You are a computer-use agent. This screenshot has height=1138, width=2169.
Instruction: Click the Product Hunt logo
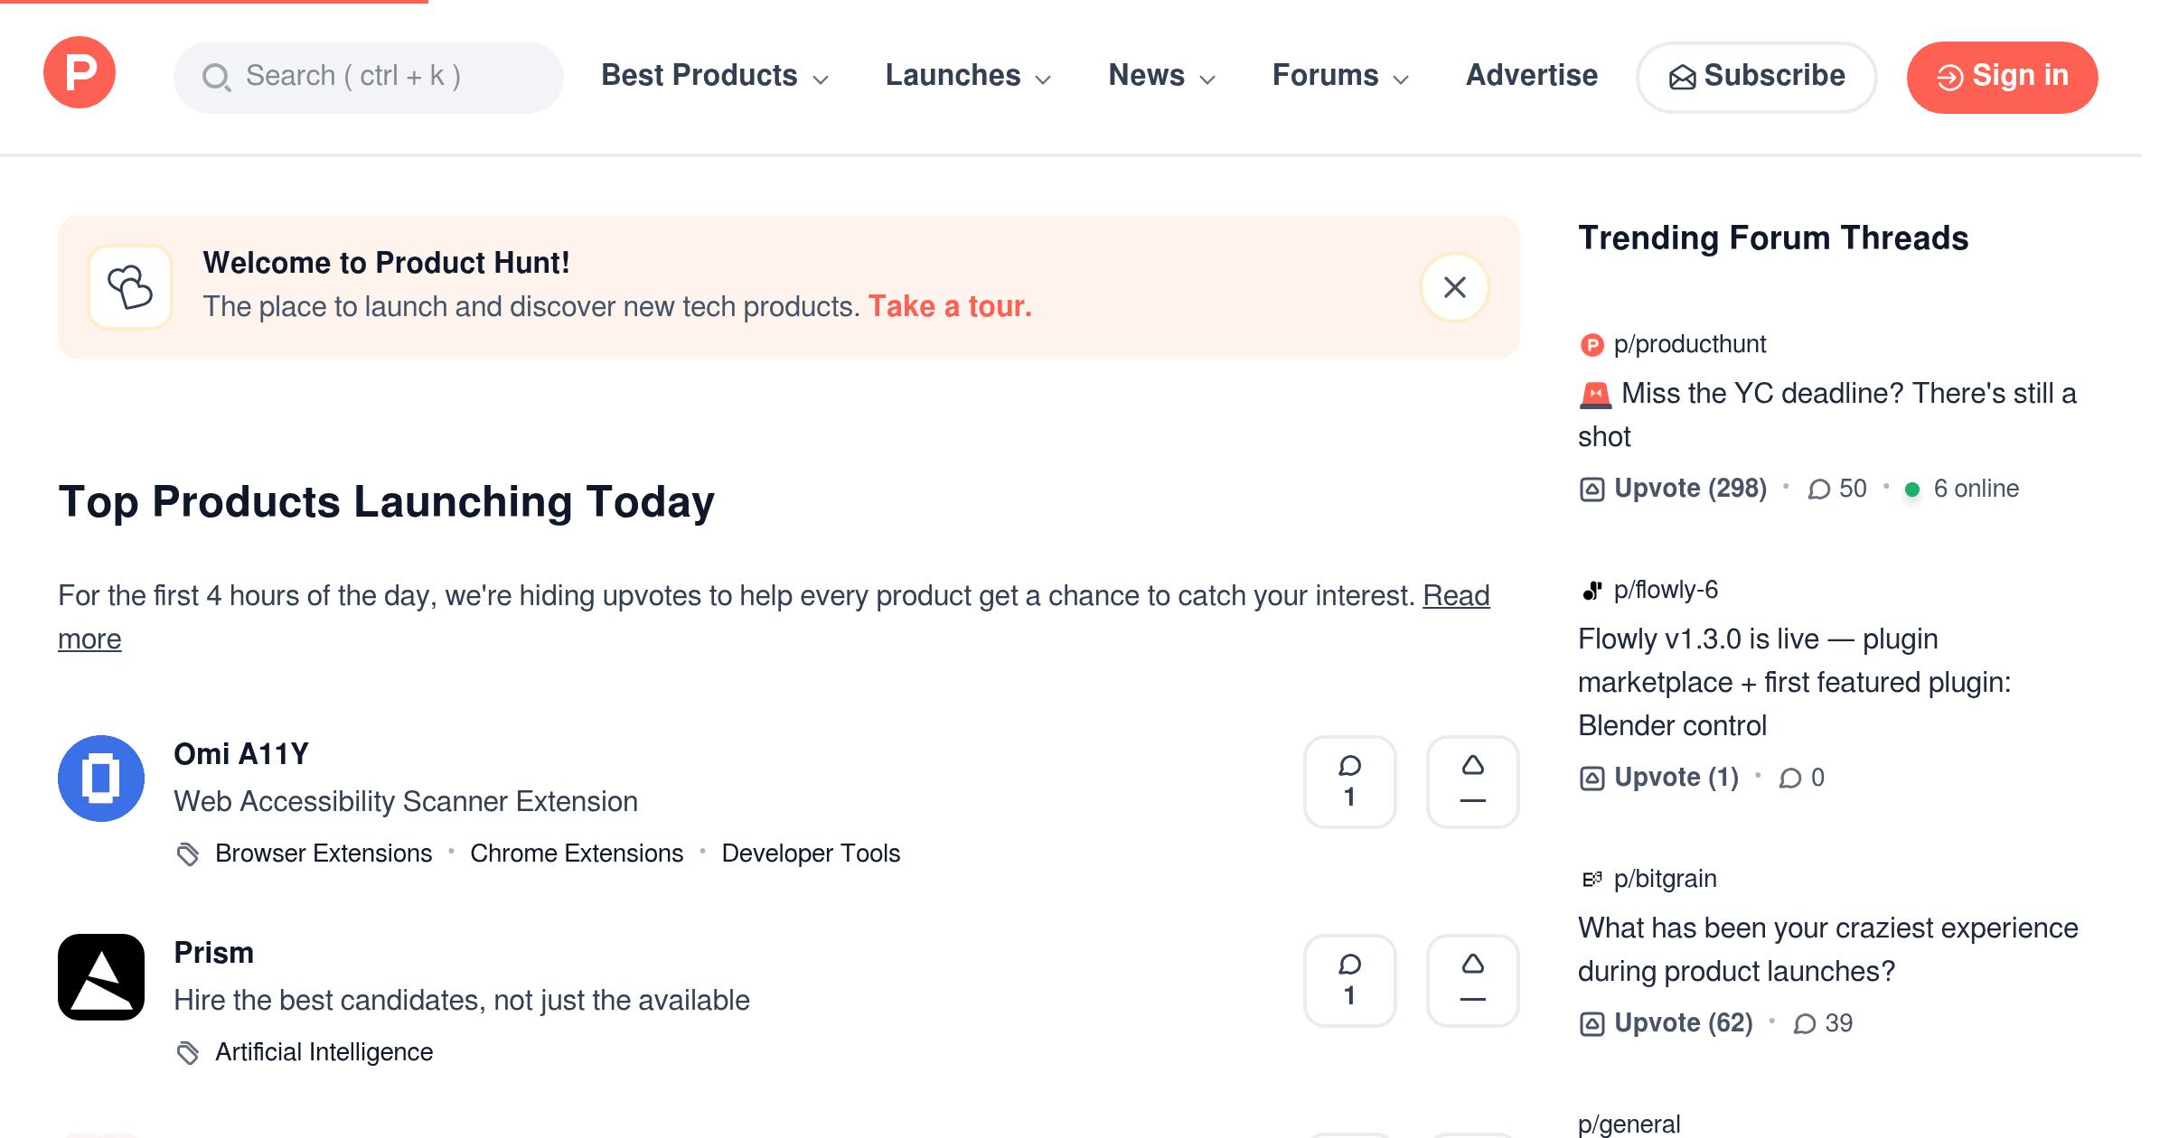[x=80, y=73]
